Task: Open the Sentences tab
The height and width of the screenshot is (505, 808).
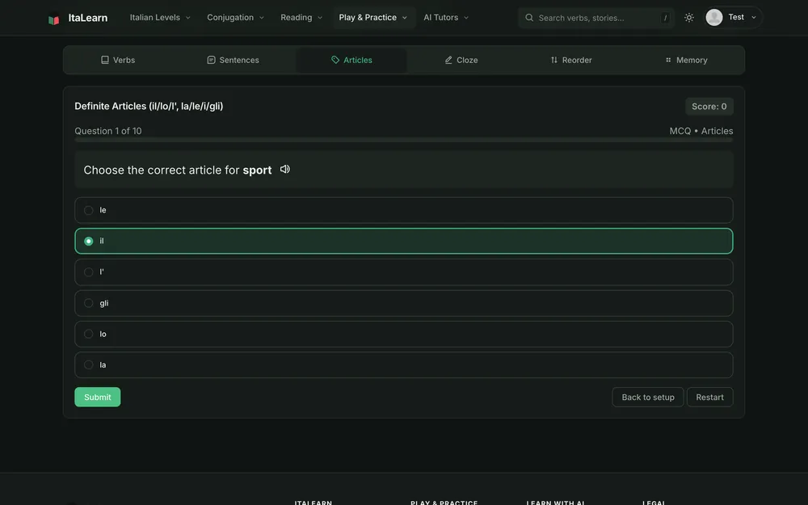Action: [x=233, y=60]
